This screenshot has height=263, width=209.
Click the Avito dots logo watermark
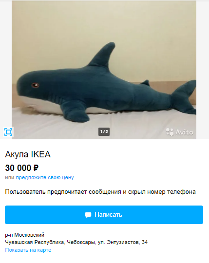click(x=170, y=132)
